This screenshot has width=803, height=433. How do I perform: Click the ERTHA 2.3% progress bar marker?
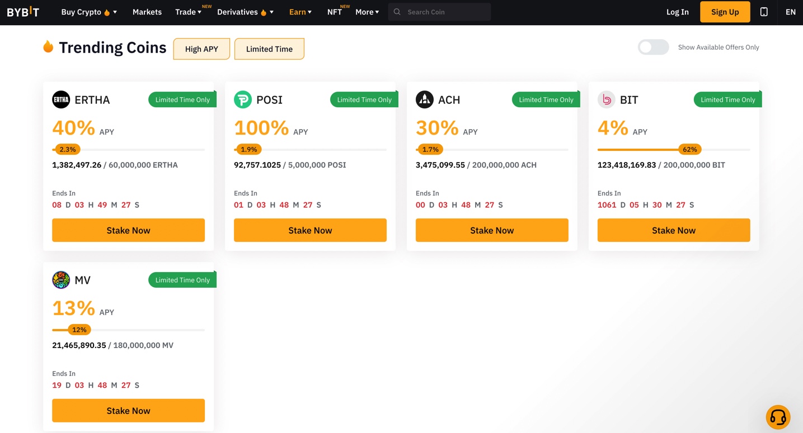point(68,149)
